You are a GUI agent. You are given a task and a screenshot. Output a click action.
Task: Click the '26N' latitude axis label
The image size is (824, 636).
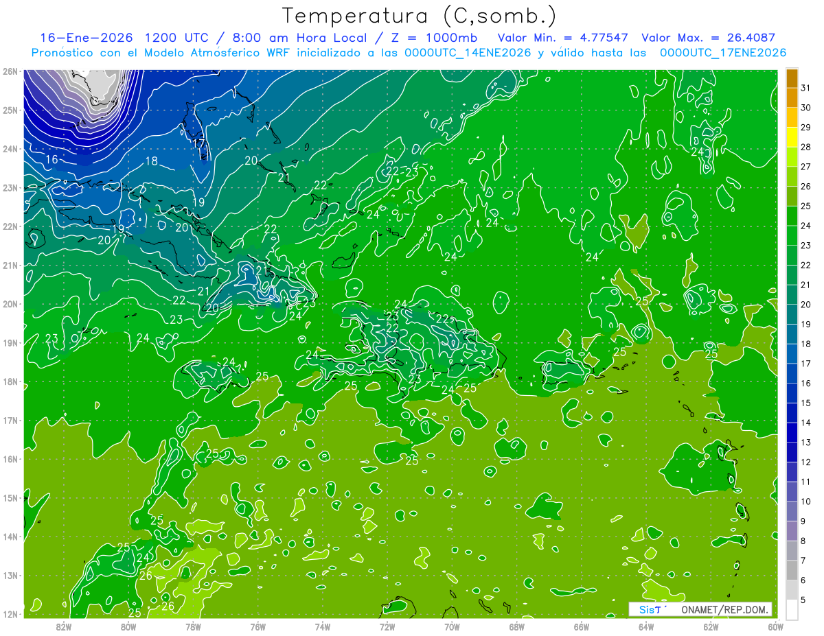pyautogui.click(x=10, y=71)
